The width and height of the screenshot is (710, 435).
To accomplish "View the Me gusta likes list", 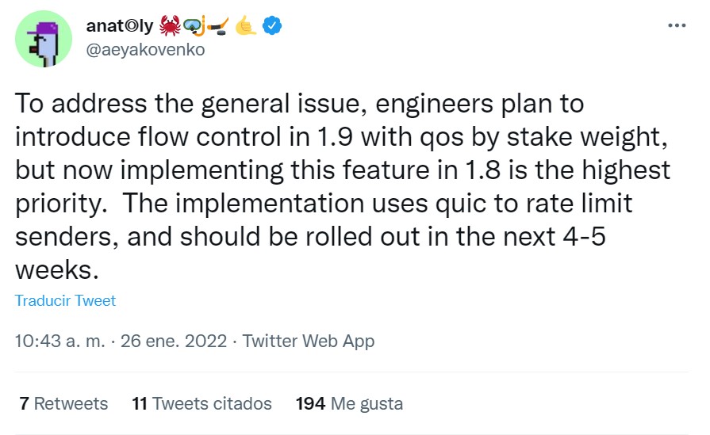I will [349, 403].
